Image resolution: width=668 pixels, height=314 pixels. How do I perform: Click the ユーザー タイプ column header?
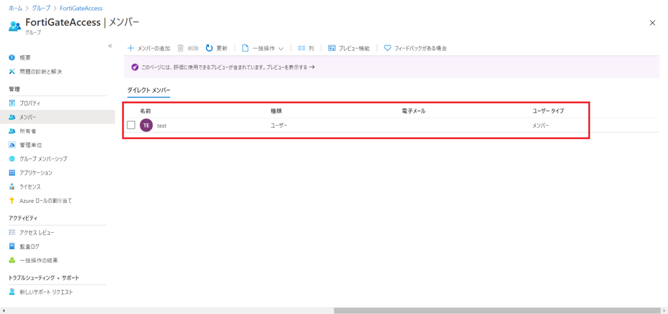[548, 111]
